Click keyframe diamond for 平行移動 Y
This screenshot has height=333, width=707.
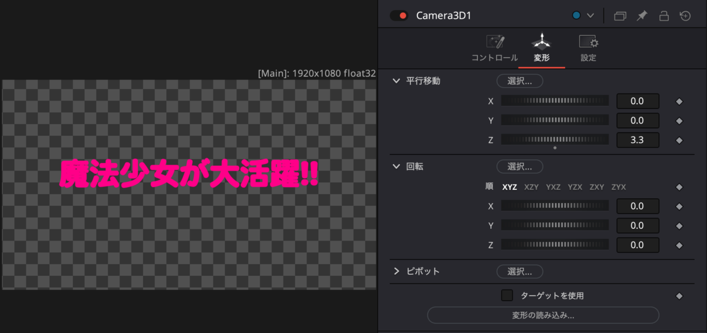click(679, 121)
